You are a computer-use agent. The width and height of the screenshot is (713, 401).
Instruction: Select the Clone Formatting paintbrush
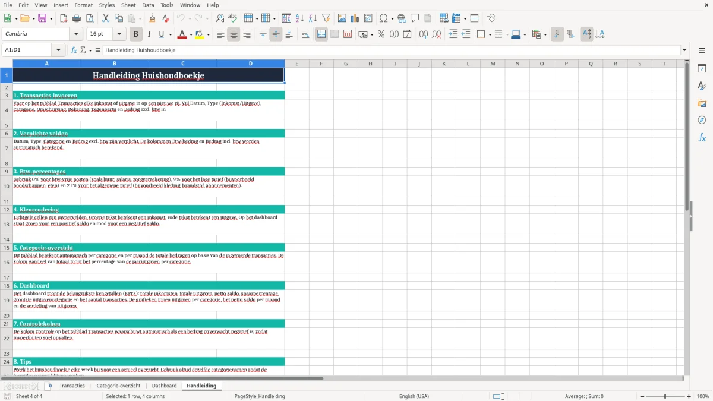[152, 18]
